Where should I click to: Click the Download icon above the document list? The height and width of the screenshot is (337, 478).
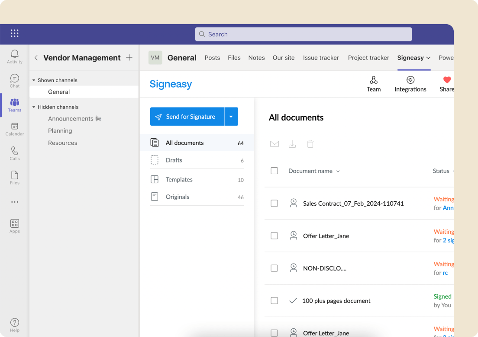point(292,143)
